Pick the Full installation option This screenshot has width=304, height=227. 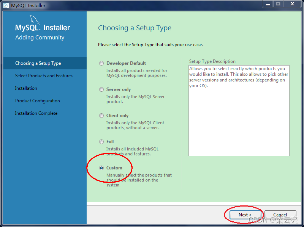click(x=101, y=142)
